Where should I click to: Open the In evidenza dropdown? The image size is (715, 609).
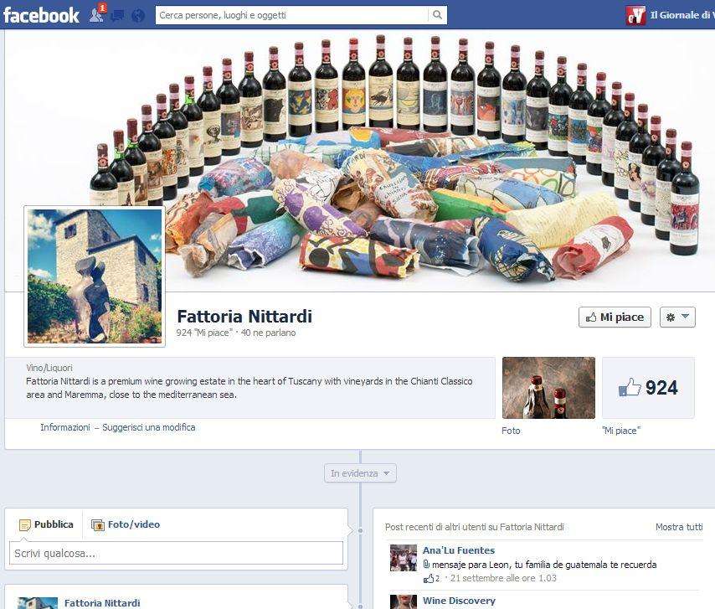[359, 472]
